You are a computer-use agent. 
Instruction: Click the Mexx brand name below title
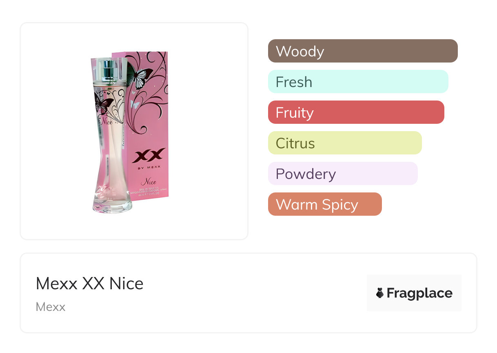51,307
